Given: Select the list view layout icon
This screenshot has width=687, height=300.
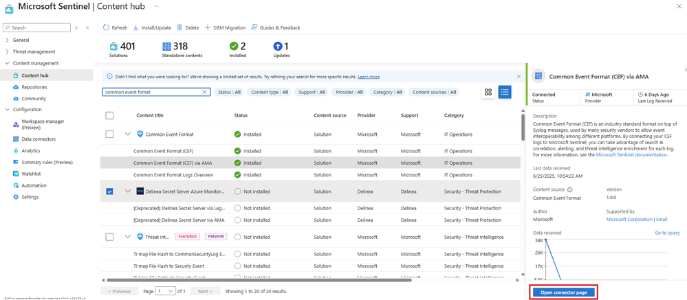Looking at the screenshot, I should (x=505, y=92).
